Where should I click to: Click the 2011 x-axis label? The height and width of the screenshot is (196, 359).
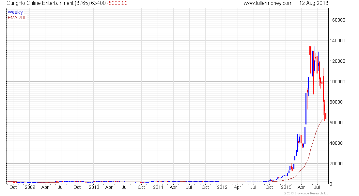pyautogui.click(x=158, y=187)
